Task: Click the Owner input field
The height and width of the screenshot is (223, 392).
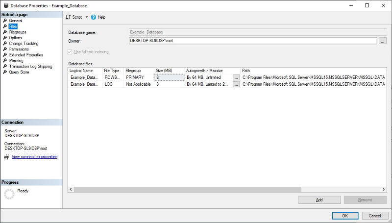Action: 253,41
